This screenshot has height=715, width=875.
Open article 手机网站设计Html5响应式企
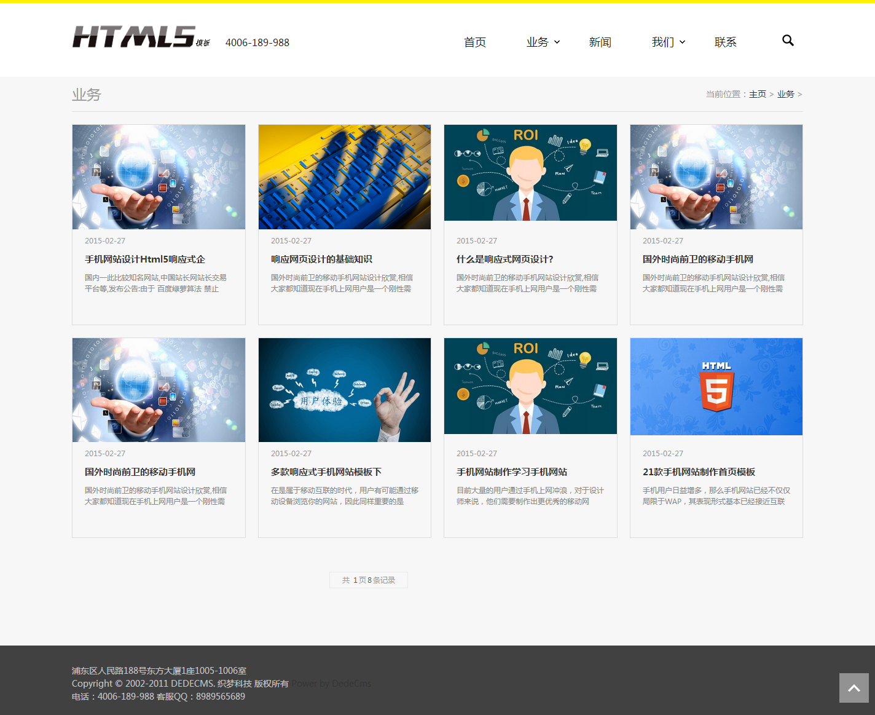pos(145,259)
